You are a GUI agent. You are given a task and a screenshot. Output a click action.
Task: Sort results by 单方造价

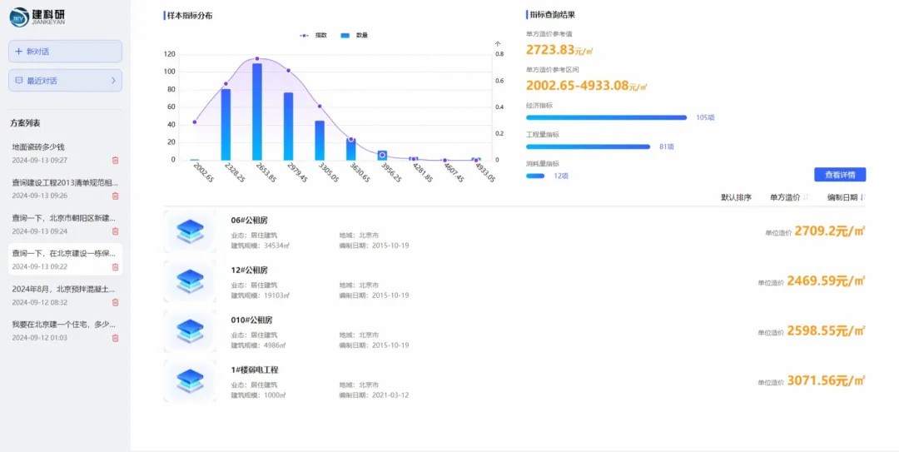[789, 197]
